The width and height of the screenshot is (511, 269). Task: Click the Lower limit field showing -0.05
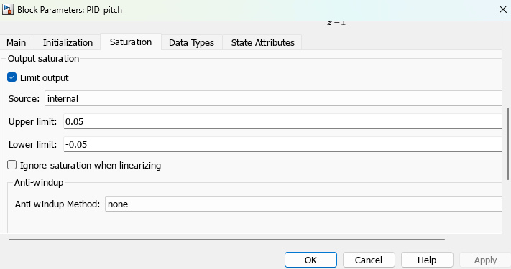pyautogui.click(x=282, y=144)
